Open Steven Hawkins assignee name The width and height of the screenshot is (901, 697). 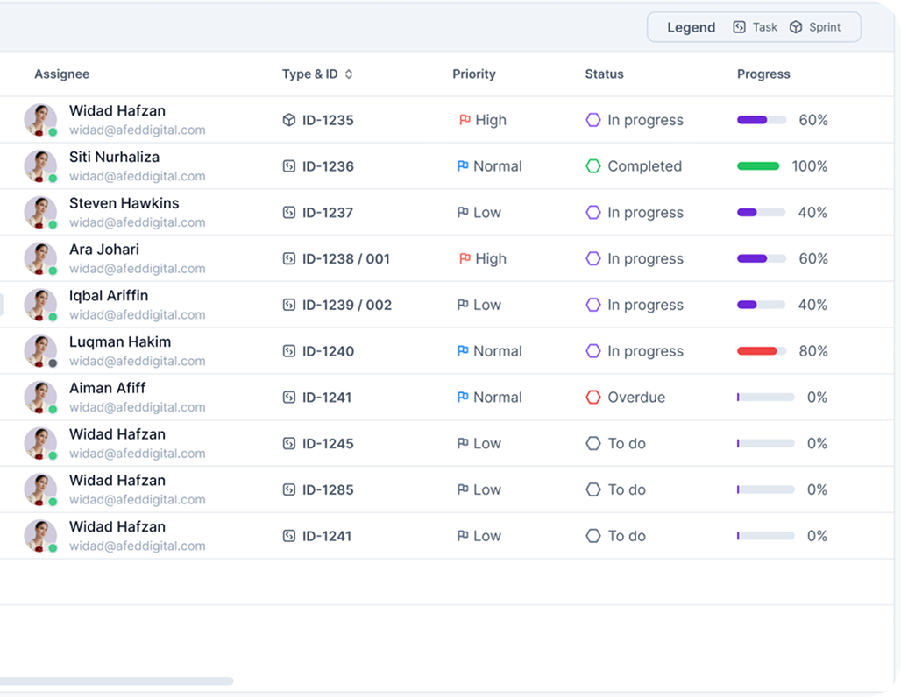click(124, 203)
